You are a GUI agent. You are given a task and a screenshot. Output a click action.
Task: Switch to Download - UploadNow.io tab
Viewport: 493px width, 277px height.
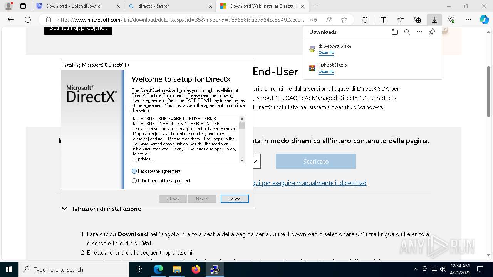[x=73, y=6]
